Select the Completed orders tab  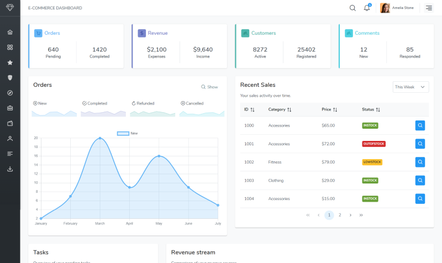coord(94,103)
